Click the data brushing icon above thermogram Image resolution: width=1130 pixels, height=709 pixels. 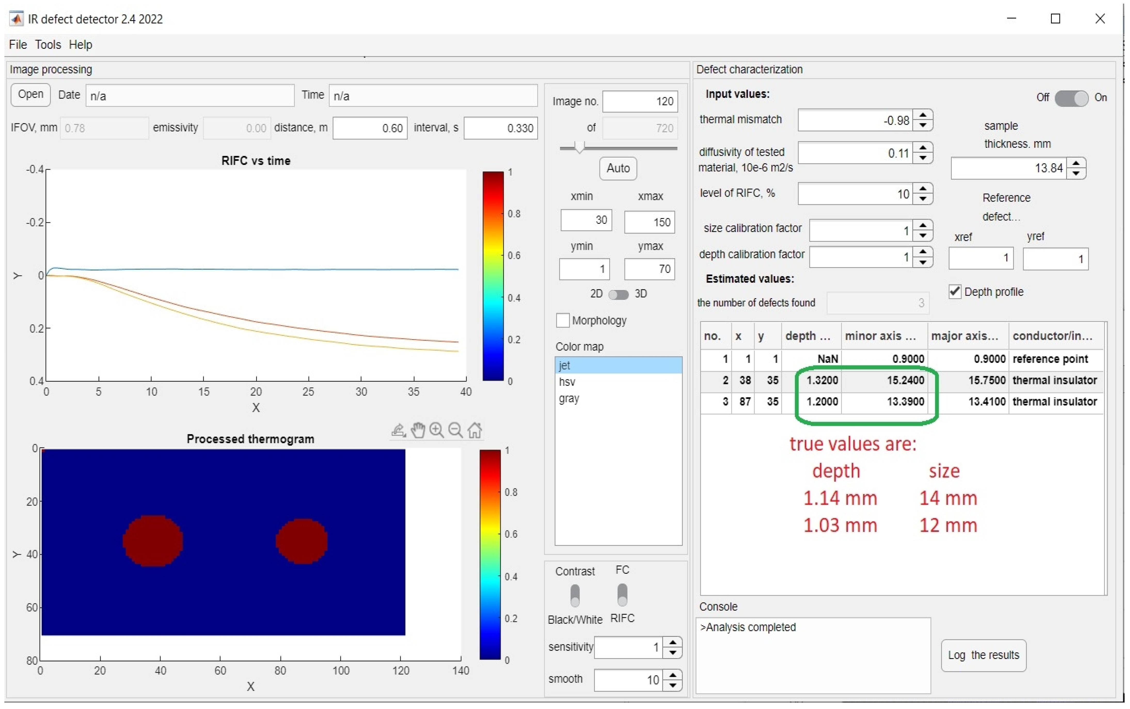click(x=398, y=430)
